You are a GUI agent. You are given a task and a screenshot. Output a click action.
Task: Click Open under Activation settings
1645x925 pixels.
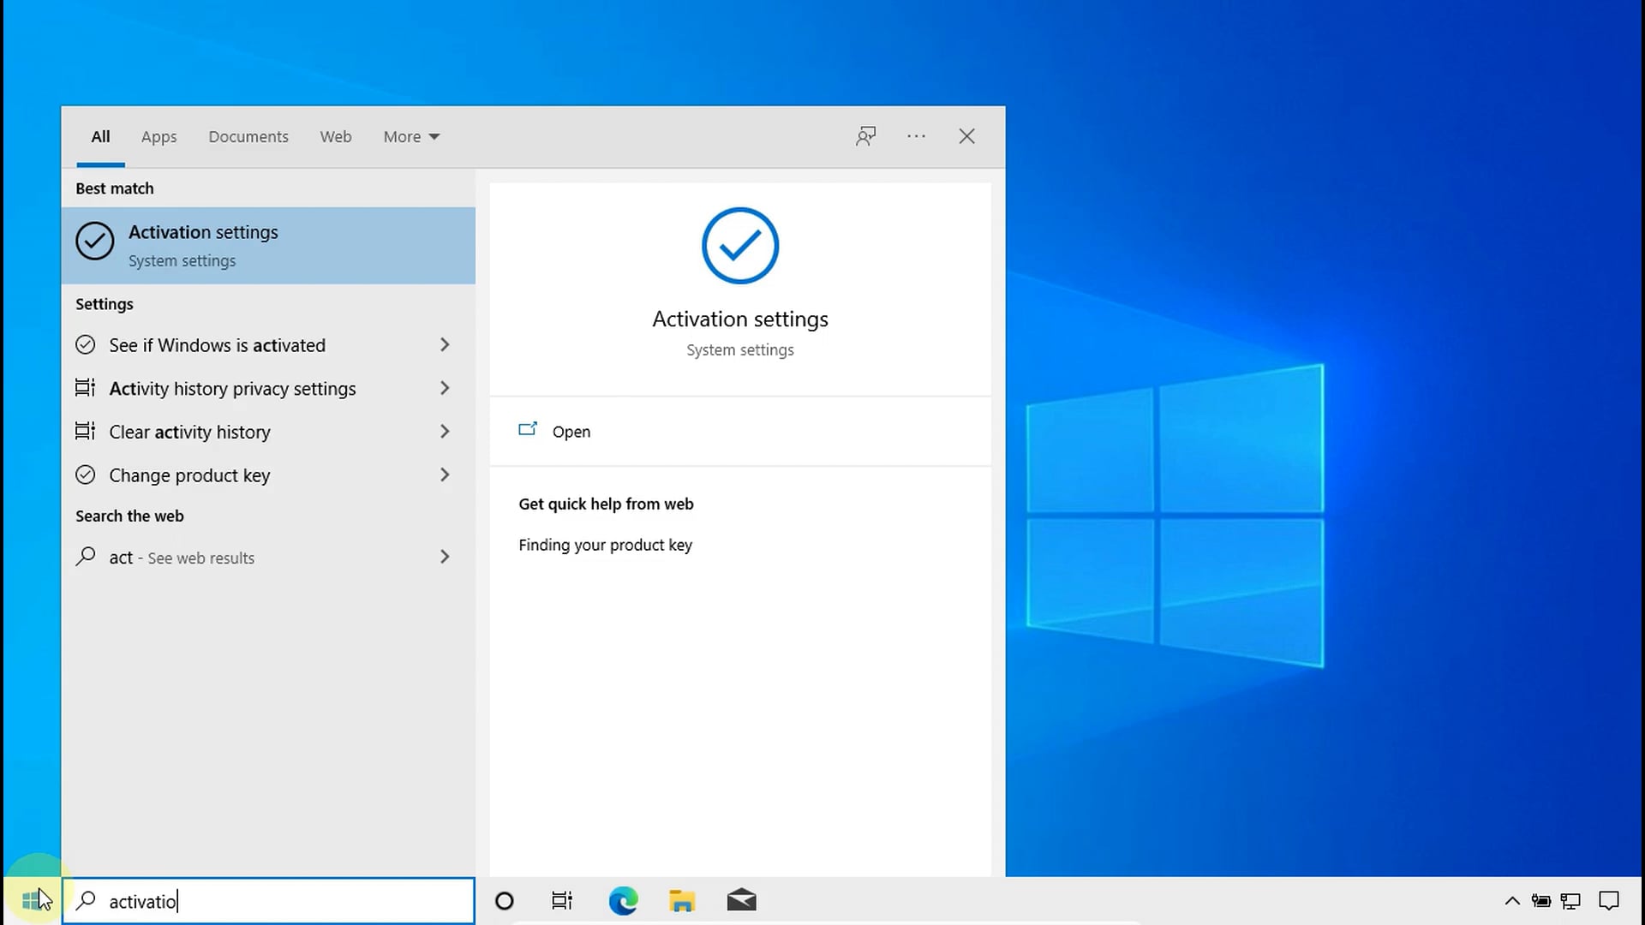click(571, 431)
